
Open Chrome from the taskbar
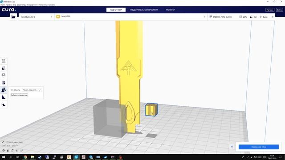pos(25,157)
